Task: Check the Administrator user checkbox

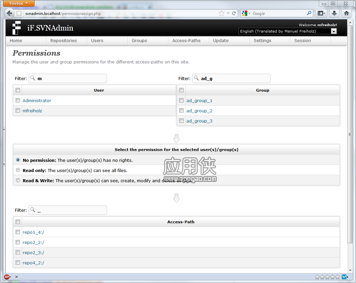Action: [x=18, y=100]
